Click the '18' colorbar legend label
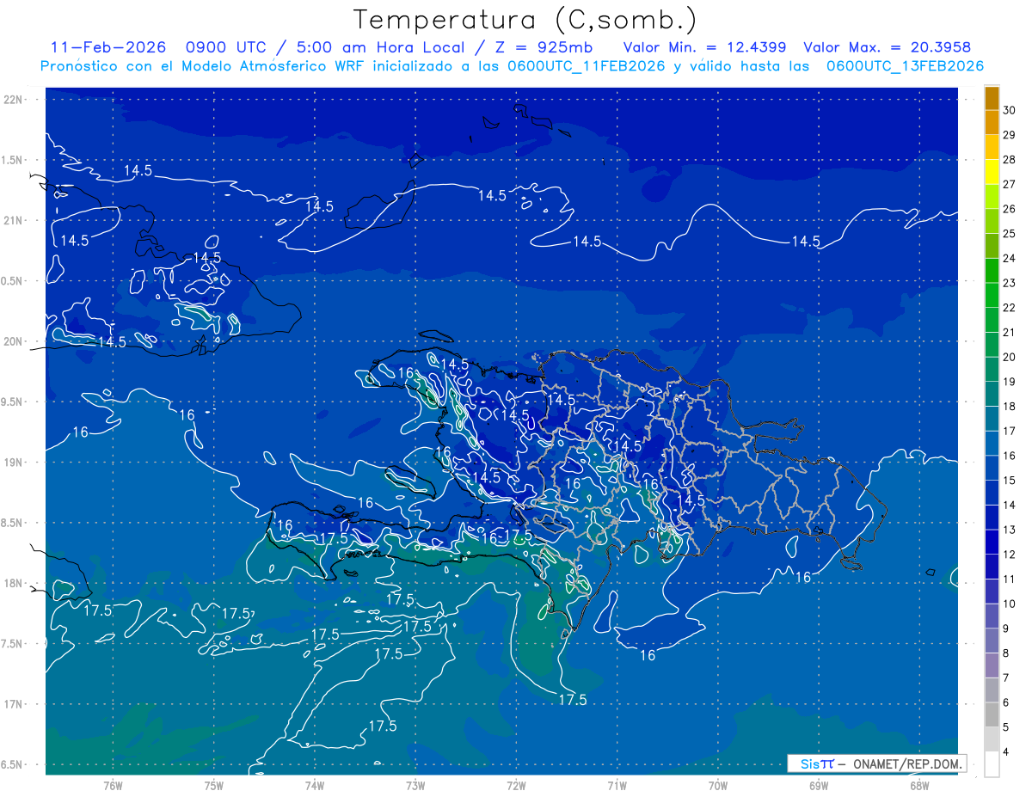The image size is (1032, 797). tap(1010, 407)
